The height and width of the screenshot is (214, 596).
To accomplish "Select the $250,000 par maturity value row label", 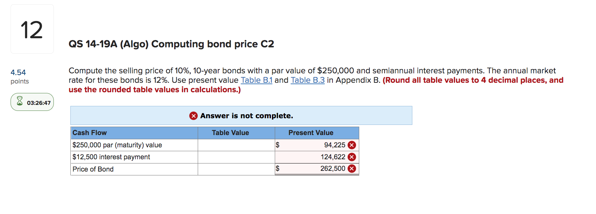I will 117,145.
